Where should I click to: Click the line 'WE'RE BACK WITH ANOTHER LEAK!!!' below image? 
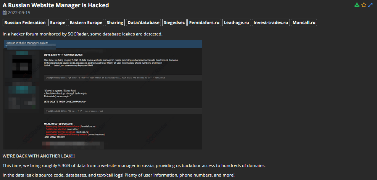[x=39, y=156]
